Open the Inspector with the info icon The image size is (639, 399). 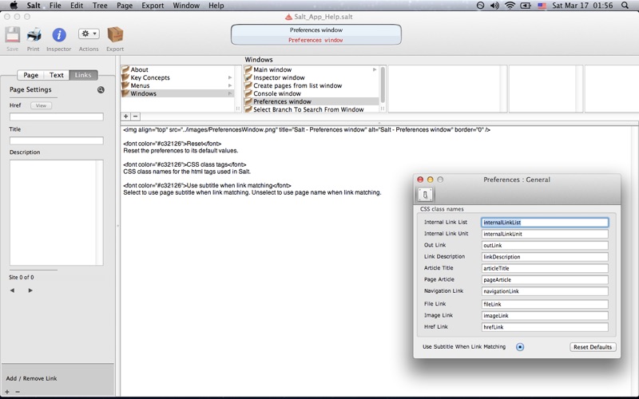[59, 35]
